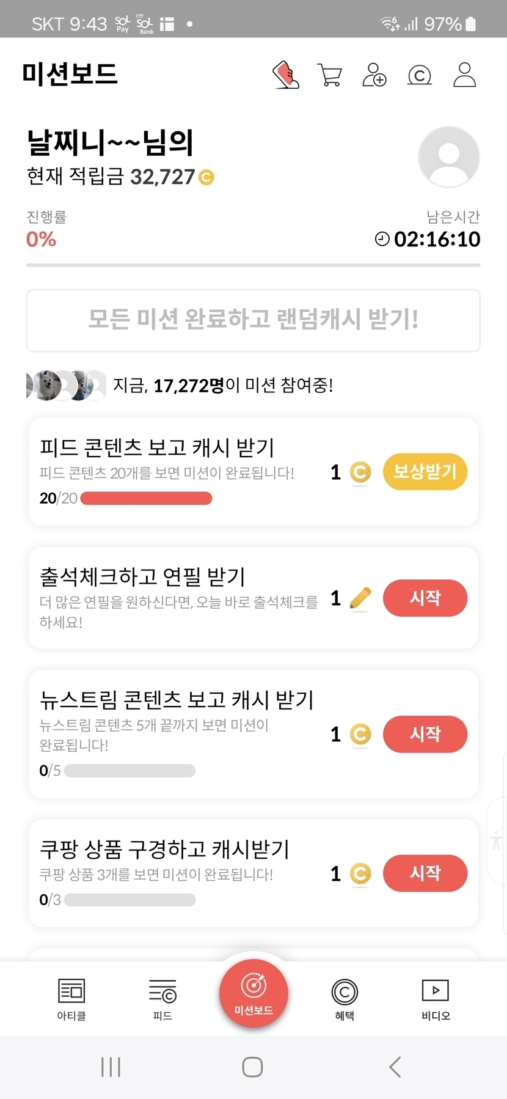Open the cash coin icon in header
Screen dimensions: 507x1099
420,75
